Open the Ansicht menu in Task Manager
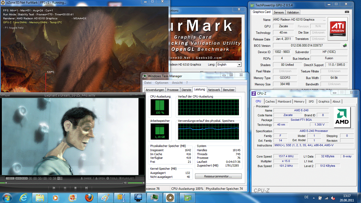The width and height of the screenshot is (361, 203). click(177, 83)
